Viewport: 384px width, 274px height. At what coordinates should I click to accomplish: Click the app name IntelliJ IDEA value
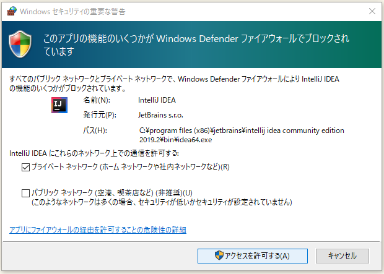[x=157, y=100]
